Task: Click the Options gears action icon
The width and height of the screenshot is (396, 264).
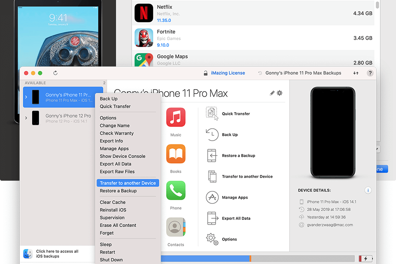Action: [212, 239]
